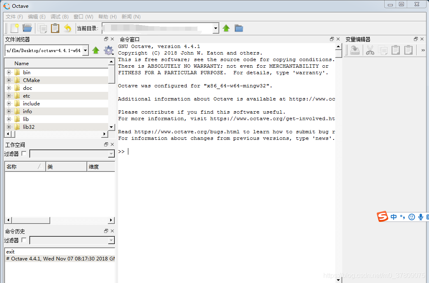The image size is (429, 283).
Task: Close the 变量编辑器 panel
Action: 422,39
